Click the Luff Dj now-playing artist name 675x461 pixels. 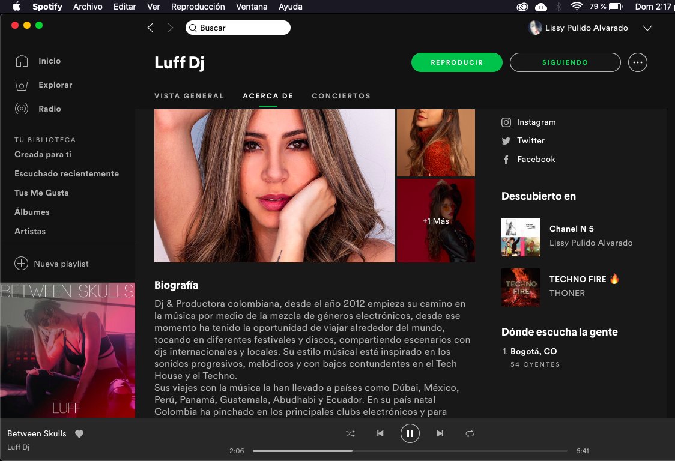click(19, 447)
